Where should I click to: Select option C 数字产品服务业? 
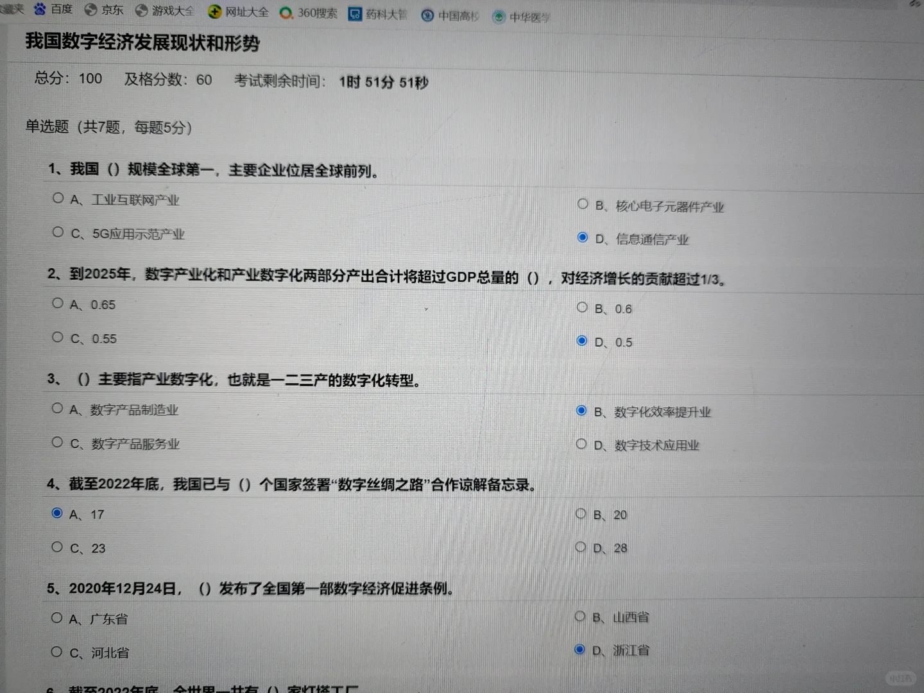pos(57,442)
